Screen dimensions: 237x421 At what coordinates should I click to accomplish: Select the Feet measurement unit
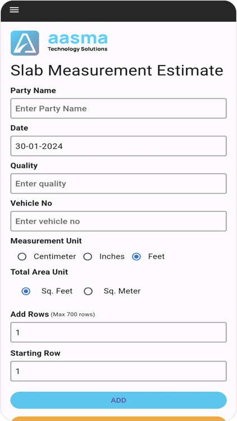[136, 257]
